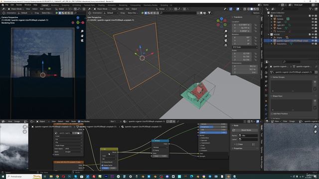This screenshot has width=319, height=179.
Task: Open the File menu
Action: point(7,5)
